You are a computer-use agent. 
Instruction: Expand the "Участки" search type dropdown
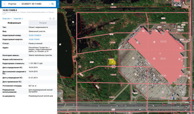tap(13, 4)
